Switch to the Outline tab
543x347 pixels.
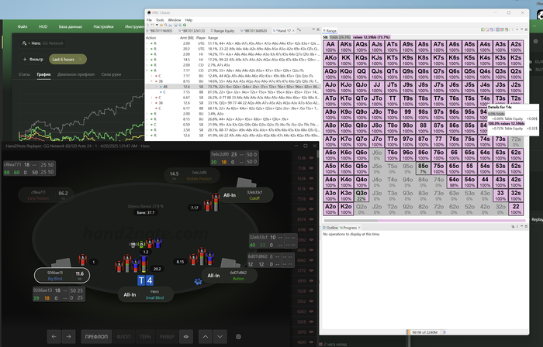tap(330, 228)
